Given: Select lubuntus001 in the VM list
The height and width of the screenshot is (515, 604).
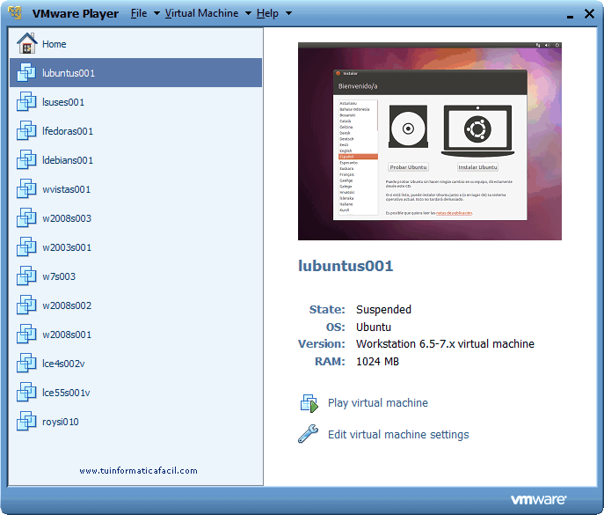Looking at the screenshot, I should (135, 72).
